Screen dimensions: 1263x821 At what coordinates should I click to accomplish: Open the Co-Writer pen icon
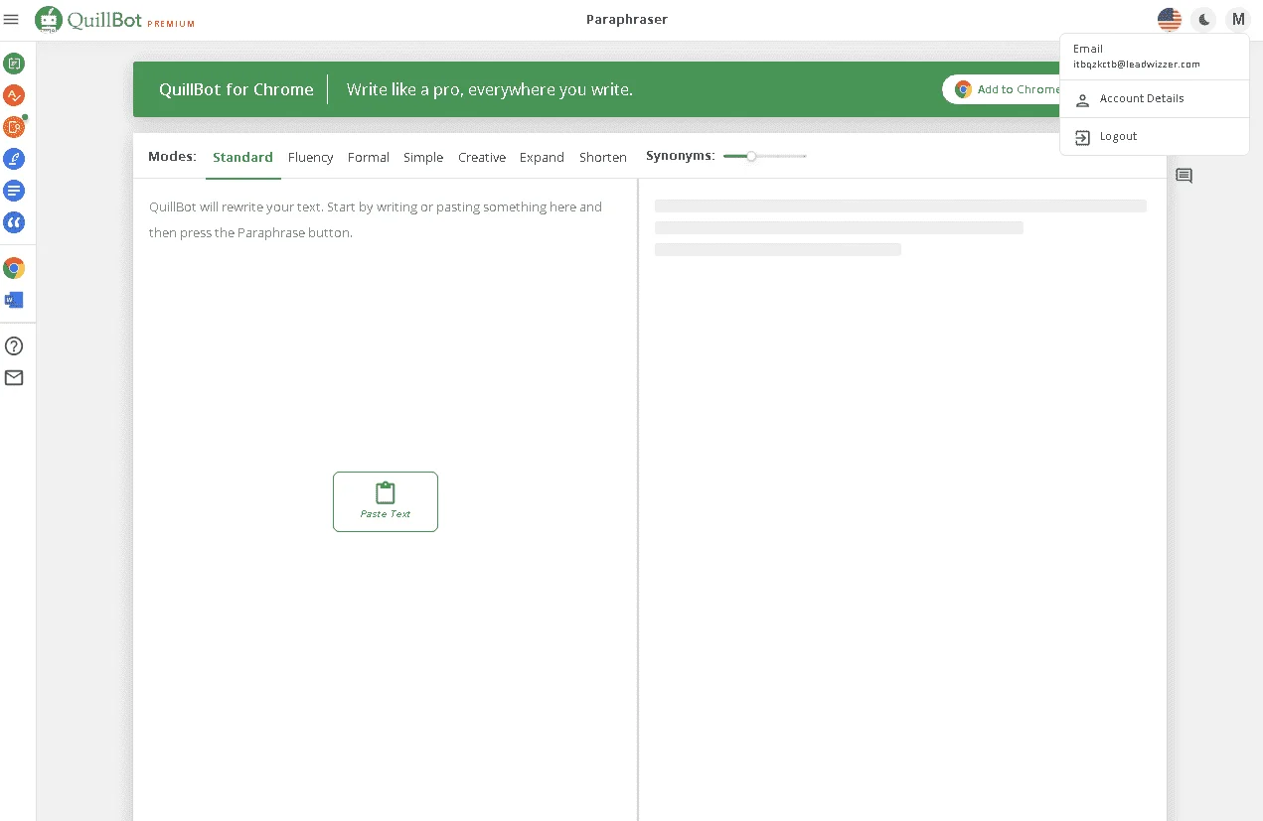click(x=14, y=159)
